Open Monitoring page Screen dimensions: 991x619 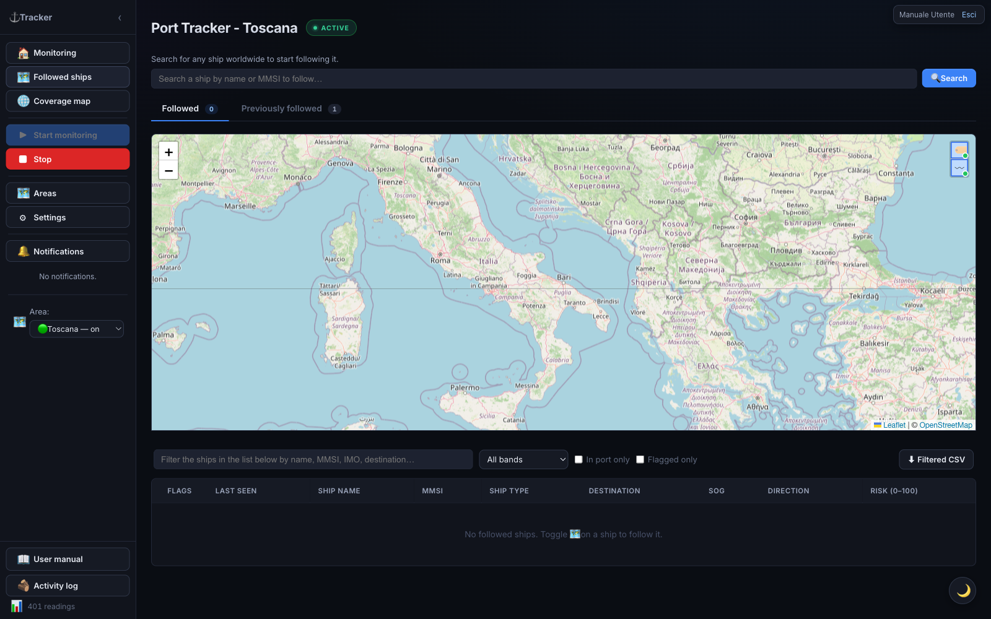(x=68, y=53)
